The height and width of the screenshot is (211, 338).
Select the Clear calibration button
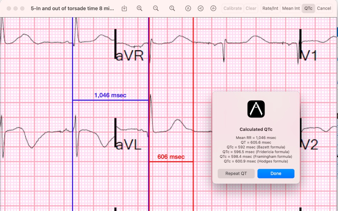[251, 8]
